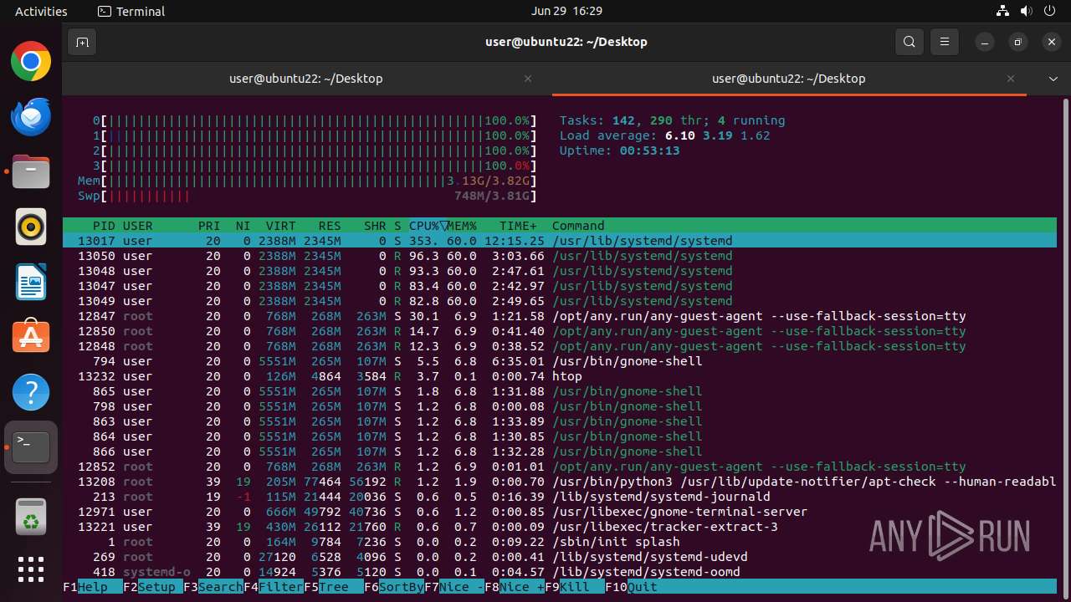The width and height of the screenshot is (1071, 602).
Task: Click F8 Nice + in htop footer
Action: click(x=515, y=587)
